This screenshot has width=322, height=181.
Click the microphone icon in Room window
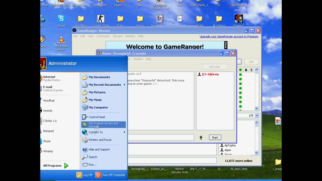pyautogui.click(x=201, y=138)
